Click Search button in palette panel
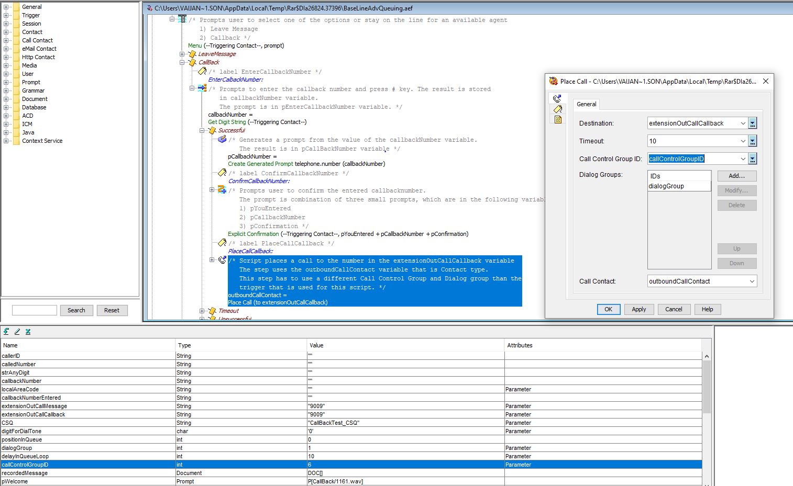 (x=76, y=310)
